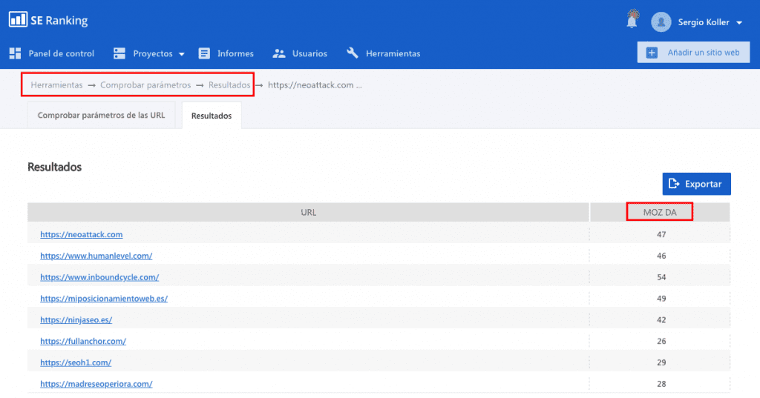
Task: Open the notifications bell
Action: tap(632, 19)
